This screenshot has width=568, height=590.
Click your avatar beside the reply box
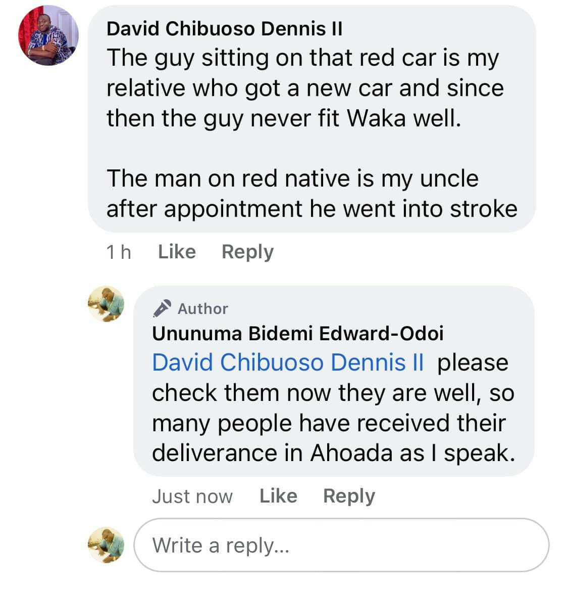tap(106, 544)
